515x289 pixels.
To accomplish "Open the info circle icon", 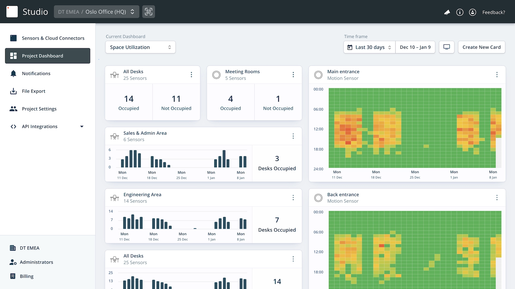I will 460,12.
